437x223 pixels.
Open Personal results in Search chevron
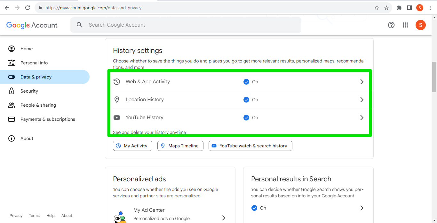point(362,208)
